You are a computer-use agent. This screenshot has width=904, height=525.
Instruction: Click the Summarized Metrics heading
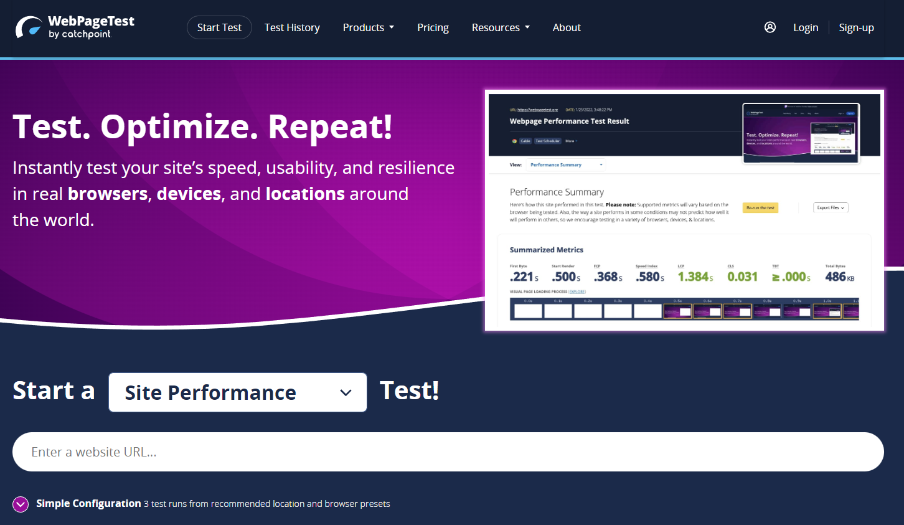(x=547, y=250)
